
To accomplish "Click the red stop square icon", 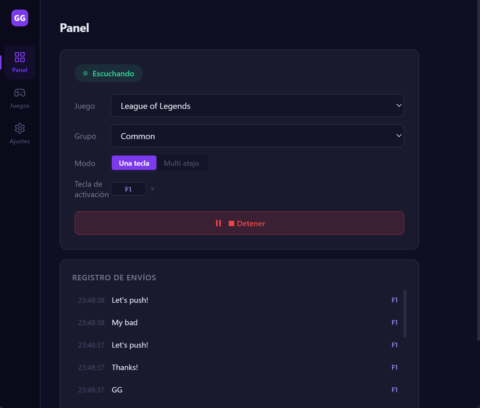I will [231, 223].
